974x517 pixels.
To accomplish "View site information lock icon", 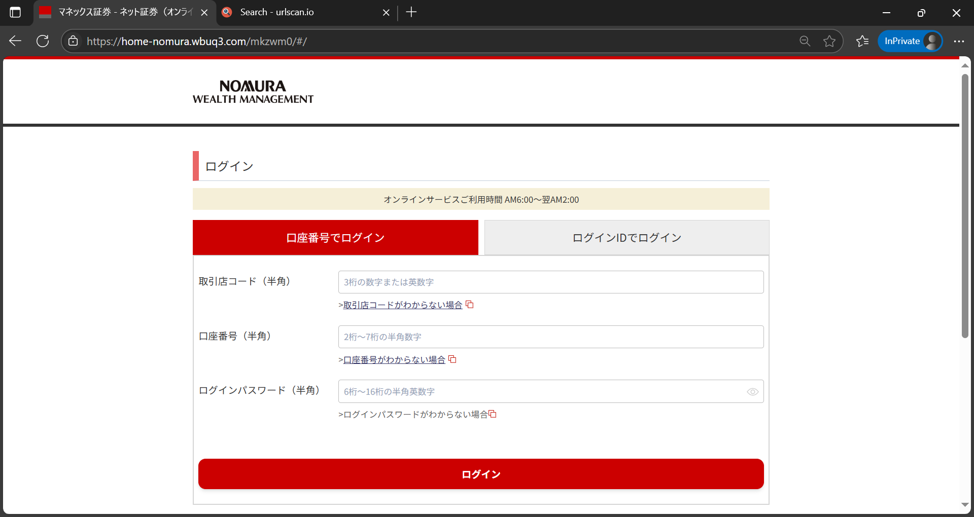I will (x=73, y=41).
